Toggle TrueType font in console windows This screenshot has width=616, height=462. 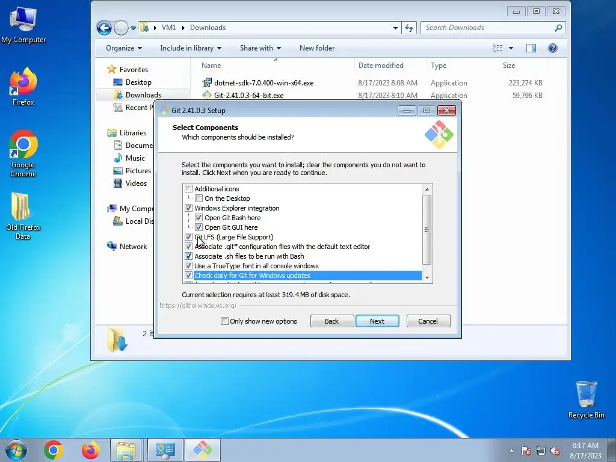pos(188,266)
